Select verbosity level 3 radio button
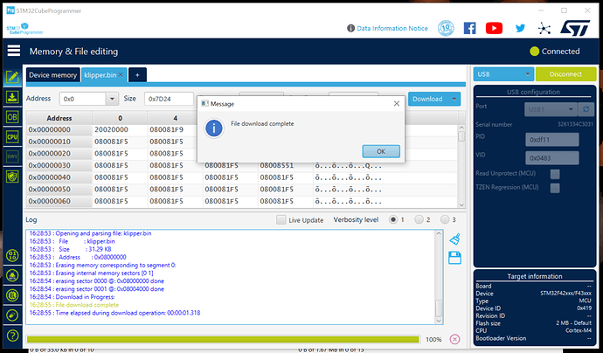This screenshot has height=353, width=603. click(446, 219)
